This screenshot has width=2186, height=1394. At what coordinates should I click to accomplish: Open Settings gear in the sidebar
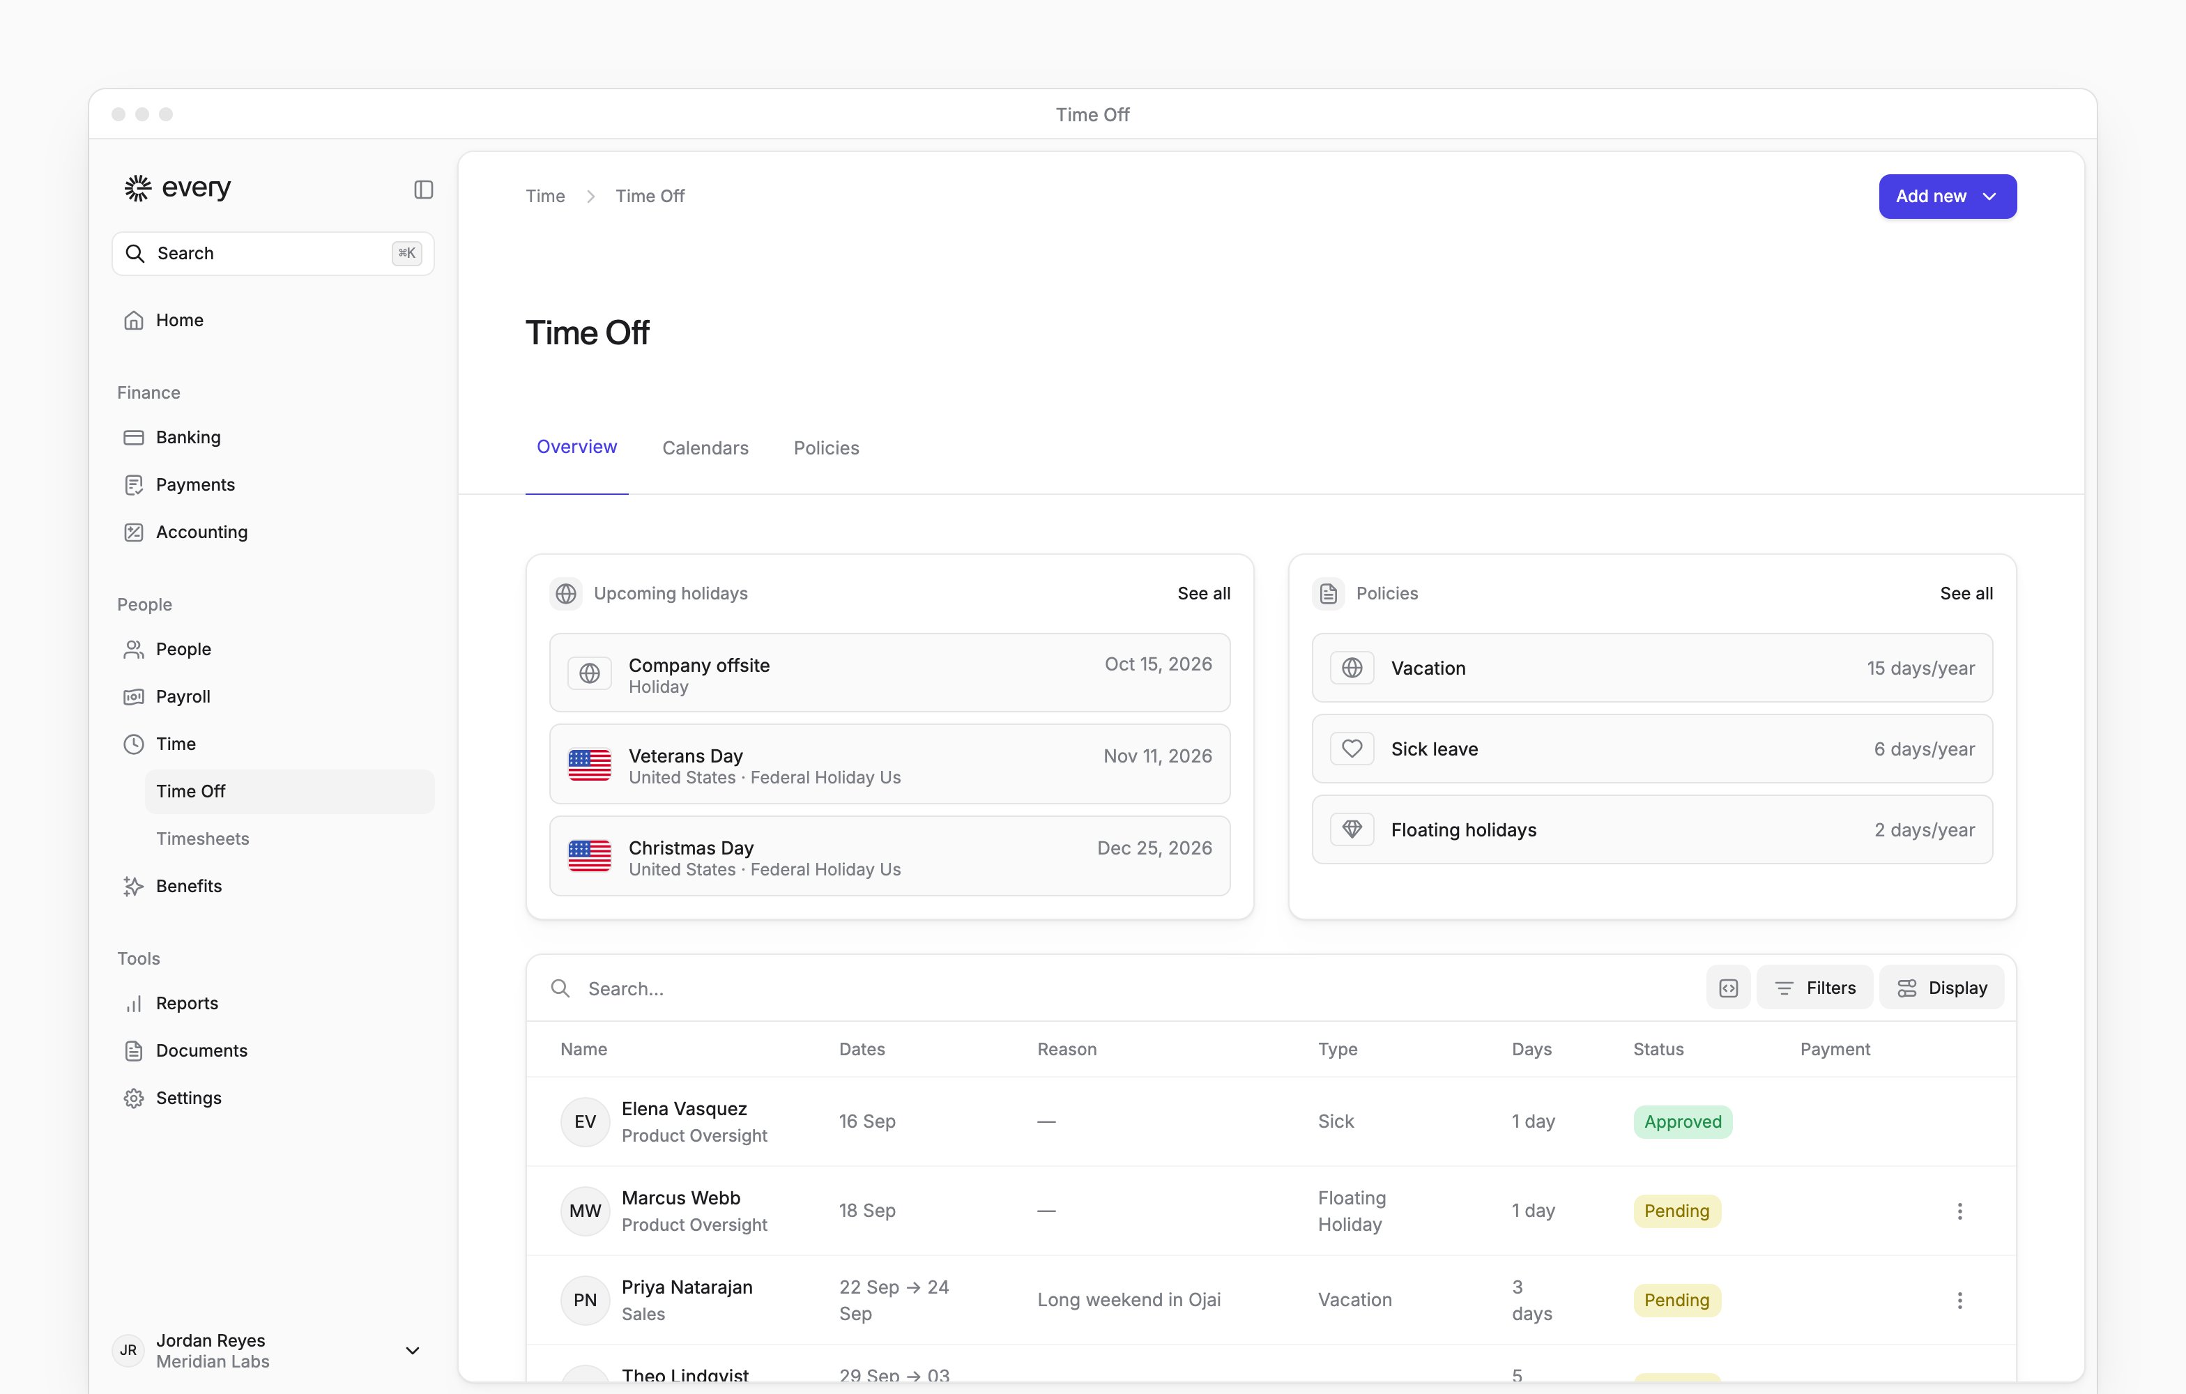coord(133,1098)
